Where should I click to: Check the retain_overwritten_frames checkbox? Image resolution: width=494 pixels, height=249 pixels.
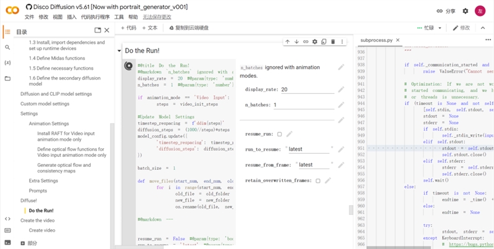click(318, 181)
